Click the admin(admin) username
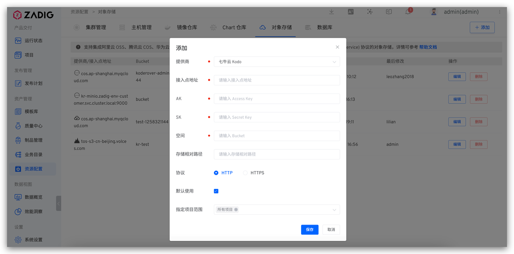 tap(461, 12)
